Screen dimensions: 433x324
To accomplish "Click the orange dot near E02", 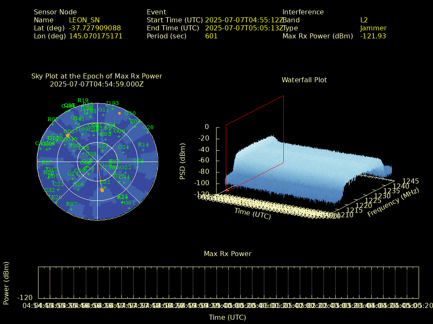I will [x=102, y=190].
